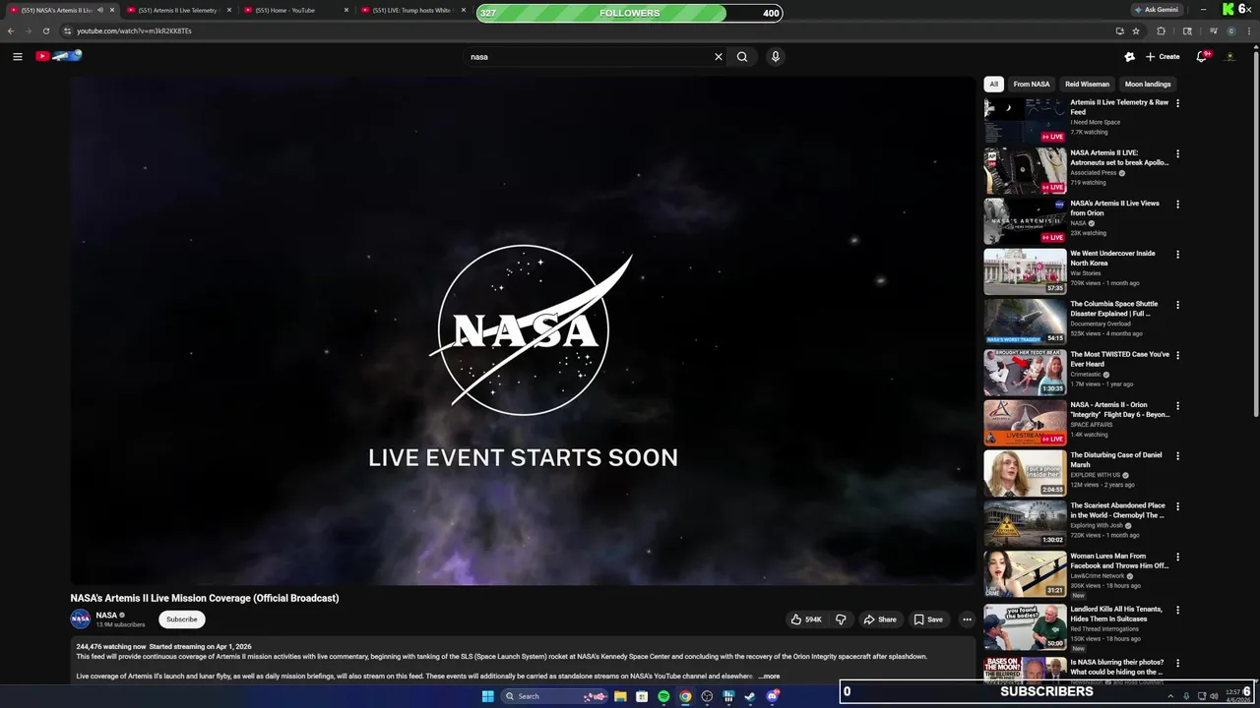Open options for North Korea video

coord(1177,255)
